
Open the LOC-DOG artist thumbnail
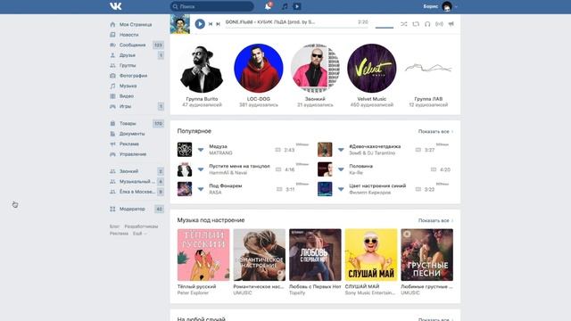tap(259, 68)
